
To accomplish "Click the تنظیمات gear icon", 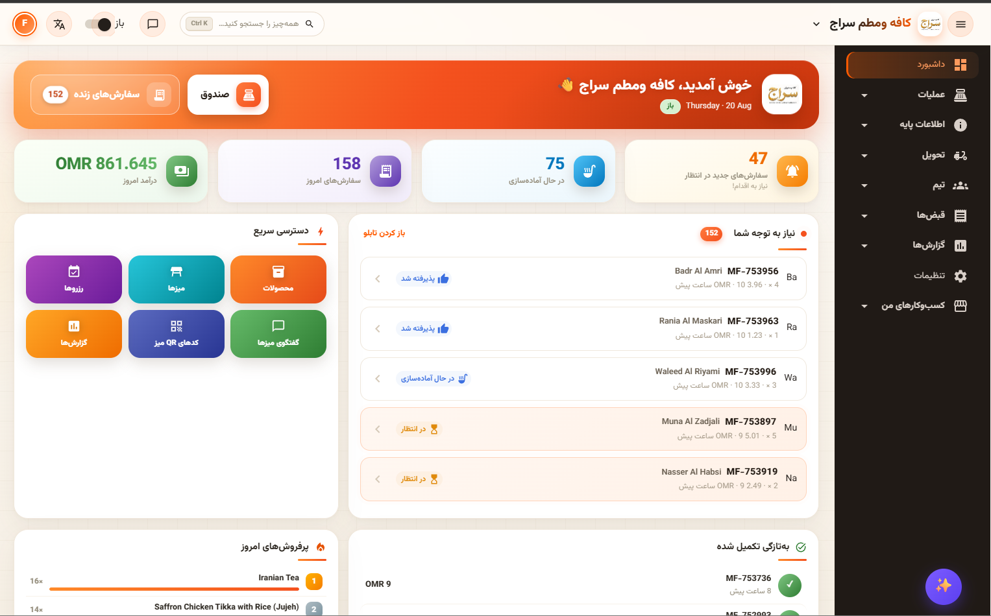I will coord(960,276).
